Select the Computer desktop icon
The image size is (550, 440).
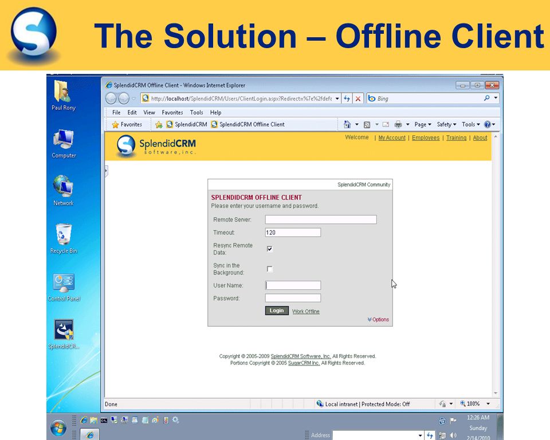pyautogui.click(x=64, y=144)
